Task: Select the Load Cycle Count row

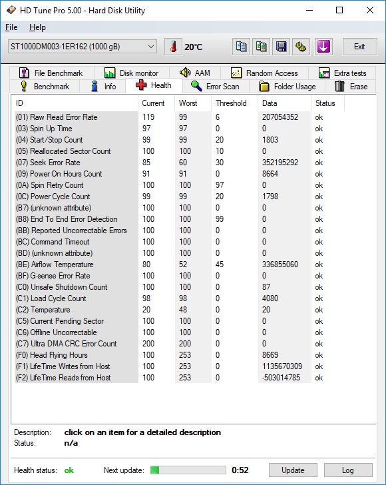Action: [179, 298]
